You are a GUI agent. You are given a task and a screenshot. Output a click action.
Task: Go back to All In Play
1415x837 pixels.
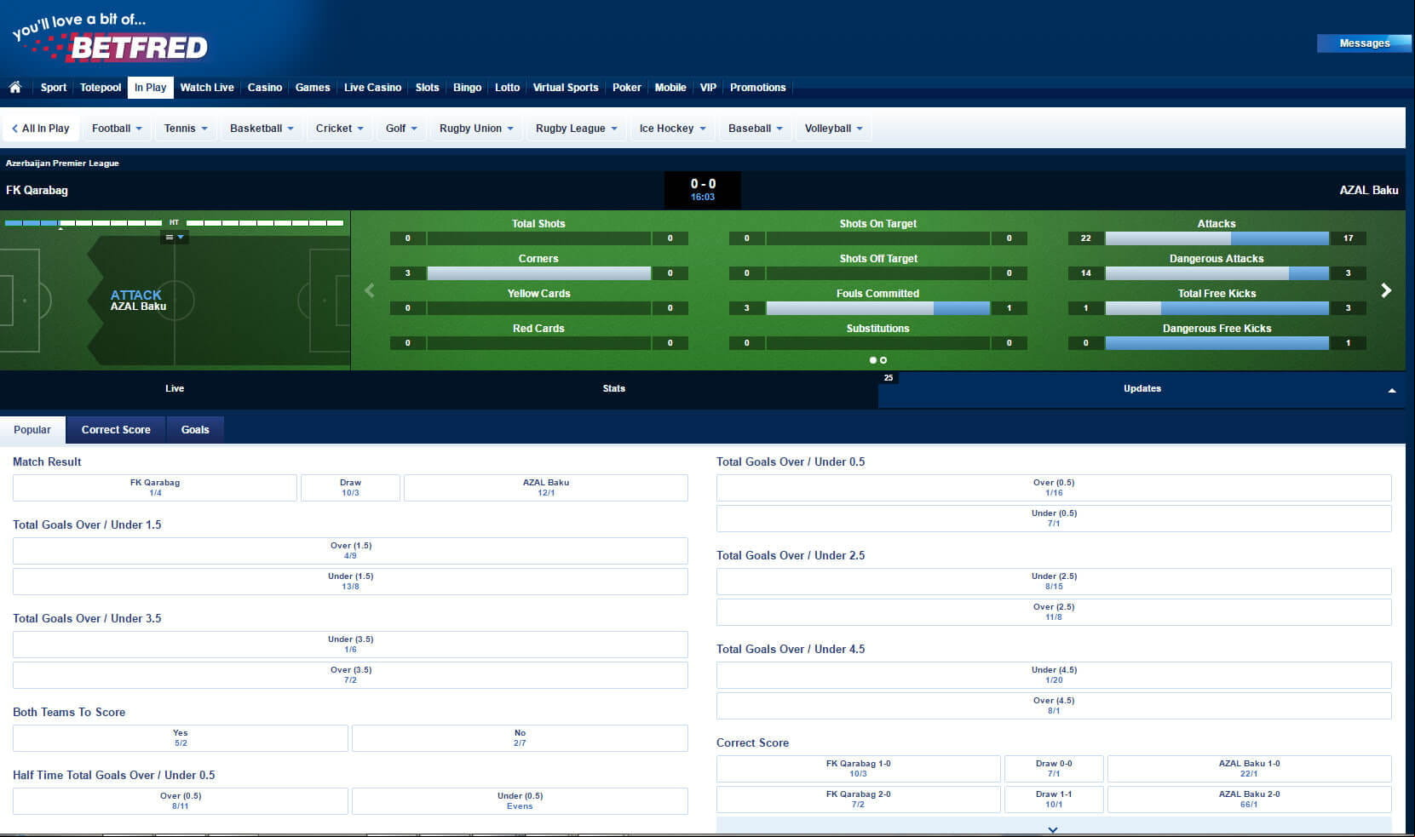(x=41, y=129)
